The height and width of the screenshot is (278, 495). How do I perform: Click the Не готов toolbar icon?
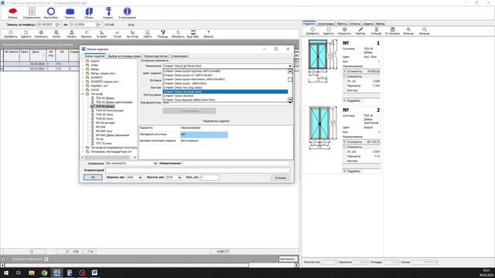132,34
